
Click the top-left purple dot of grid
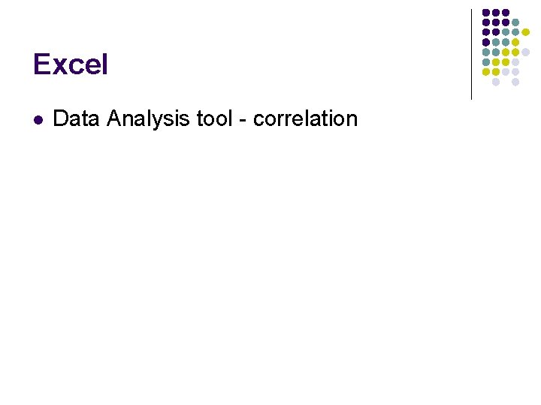coord(486,13)
